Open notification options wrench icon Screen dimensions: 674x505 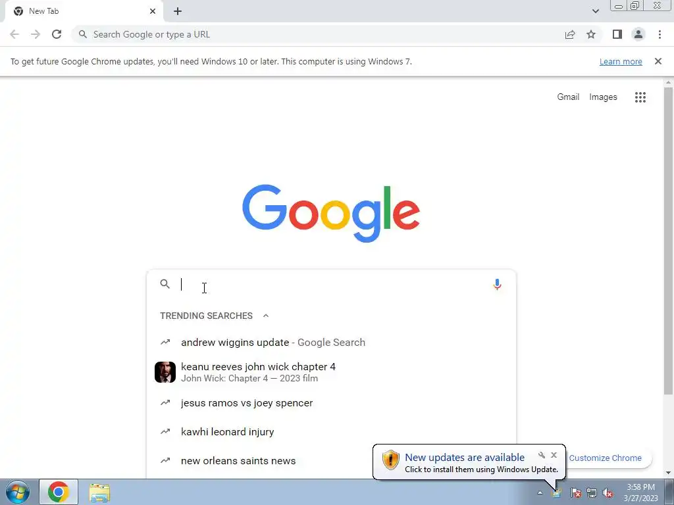[x=542, y=455]
